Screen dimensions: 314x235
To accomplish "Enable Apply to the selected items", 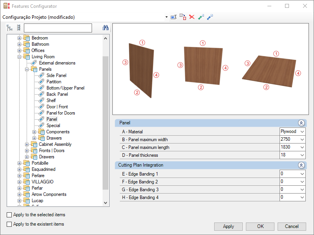I will pyautogui.click(x=9, y=215).
